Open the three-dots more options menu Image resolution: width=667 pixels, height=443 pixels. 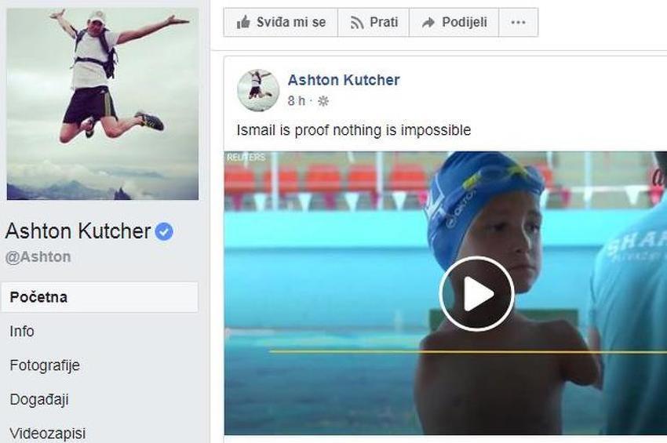pos(518,22)
